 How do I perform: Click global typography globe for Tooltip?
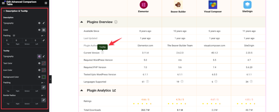39,56
